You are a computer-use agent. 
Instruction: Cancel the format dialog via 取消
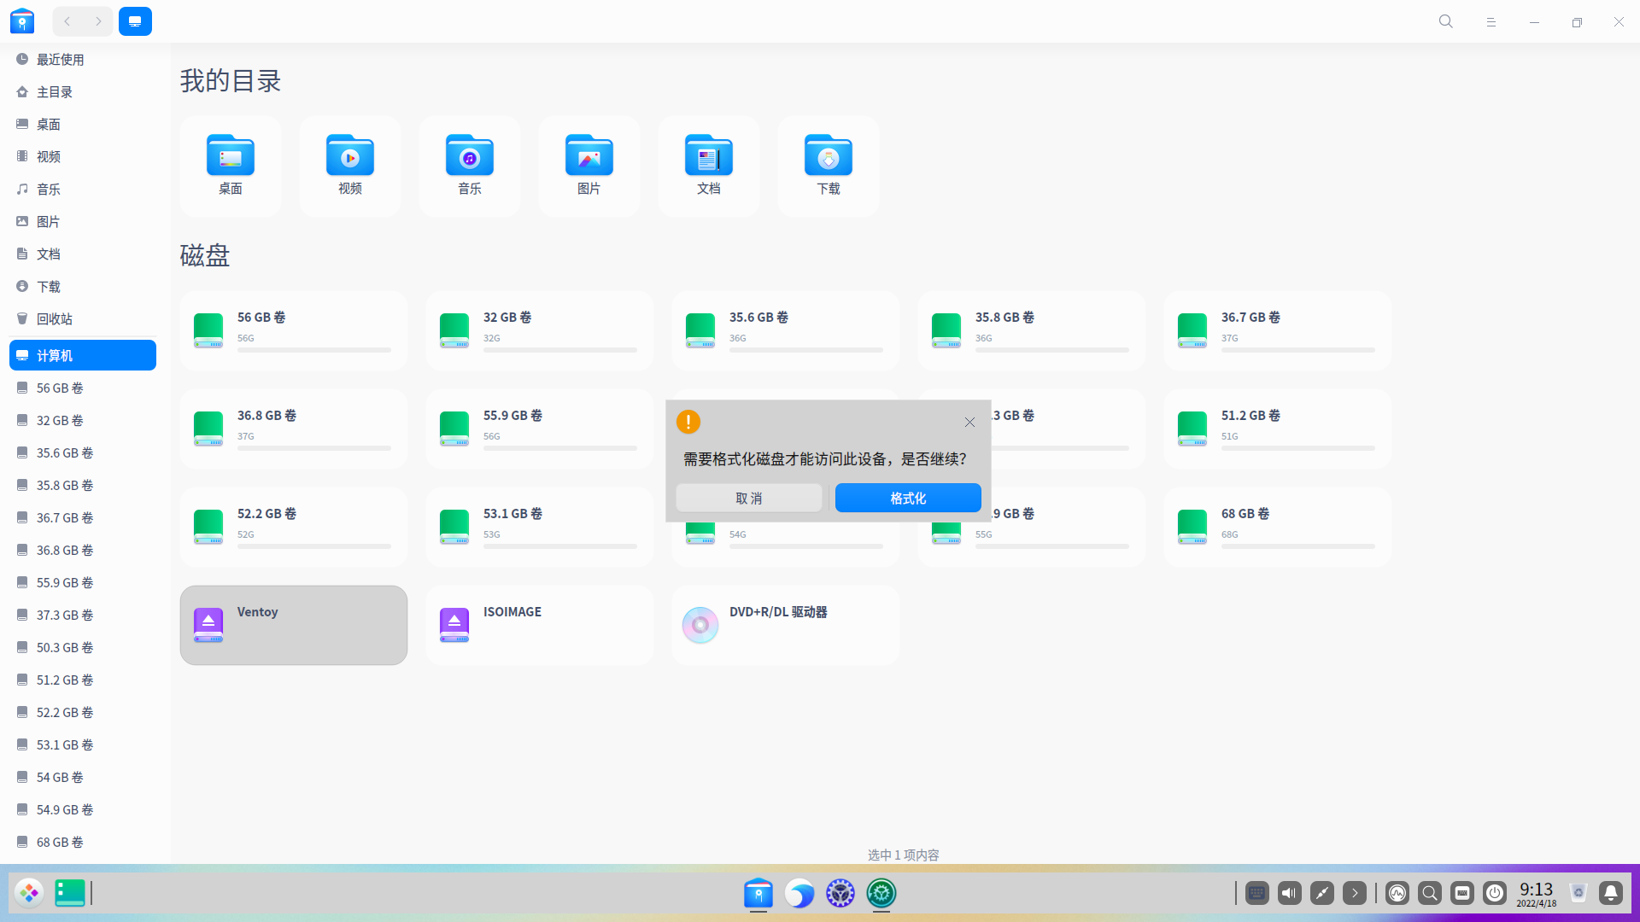[748, 498]
